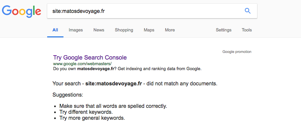Go to the Shopping tab
Image resolution: width=301 pixels, height=130 pixels.
pos(124,30)
